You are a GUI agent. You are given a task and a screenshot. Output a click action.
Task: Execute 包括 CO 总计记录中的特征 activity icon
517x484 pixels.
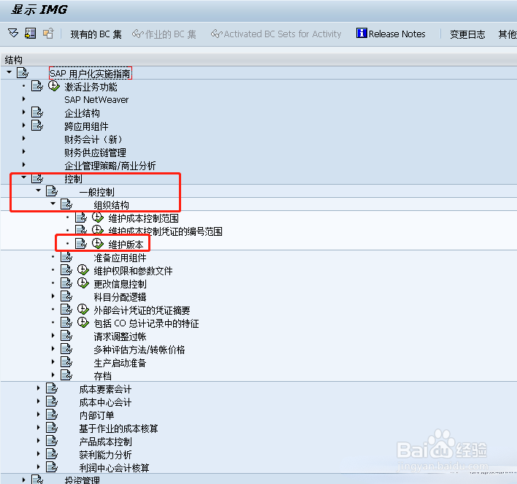[83, 323]
